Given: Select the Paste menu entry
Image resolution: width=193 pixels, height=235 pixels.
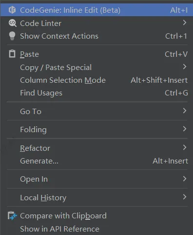Looking at the screenshot, I should click(96, 54).
